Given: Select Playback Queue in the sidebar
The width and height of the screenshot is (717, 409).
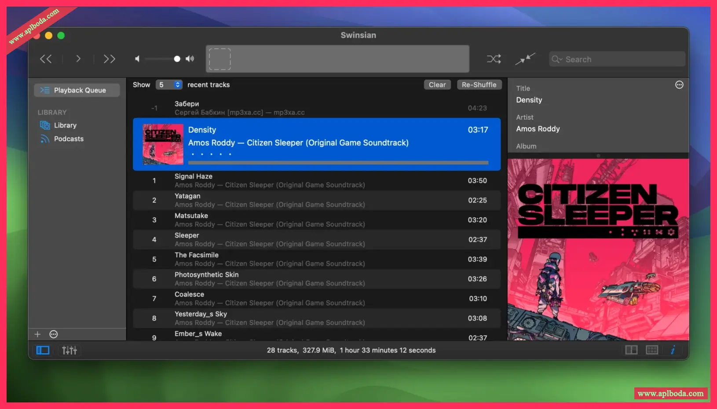Looking at the screenshot, I should 77,90.
